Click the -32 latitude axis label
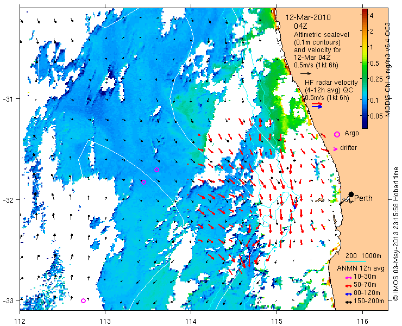402x326 pixels. (x=8, y=199)
